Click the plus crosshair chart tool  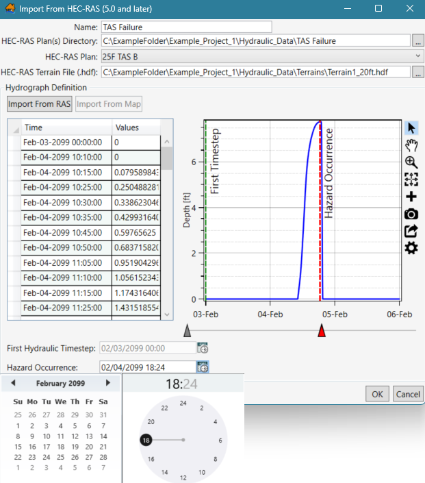(x=411, y=197)
